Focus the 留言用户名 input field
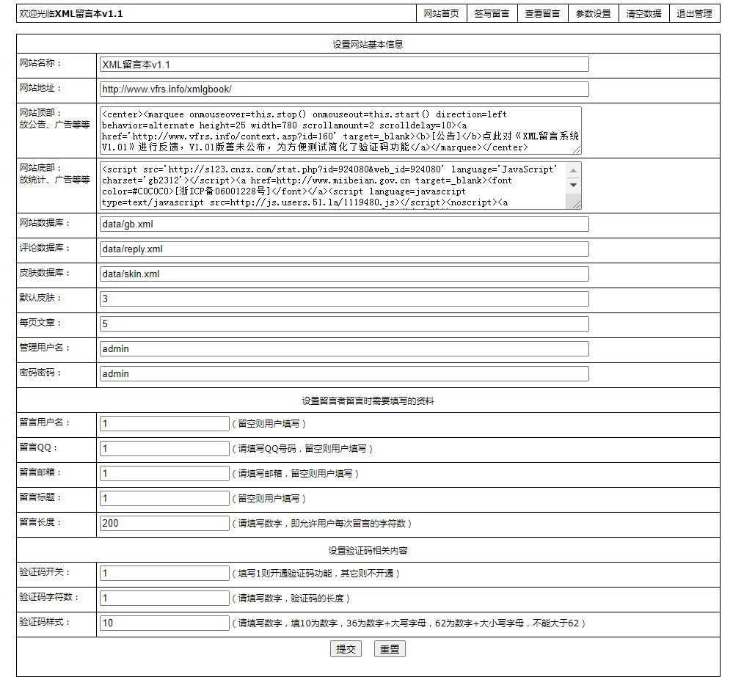The height and width of the screenshot is (677, 733). tap(164, 423)
